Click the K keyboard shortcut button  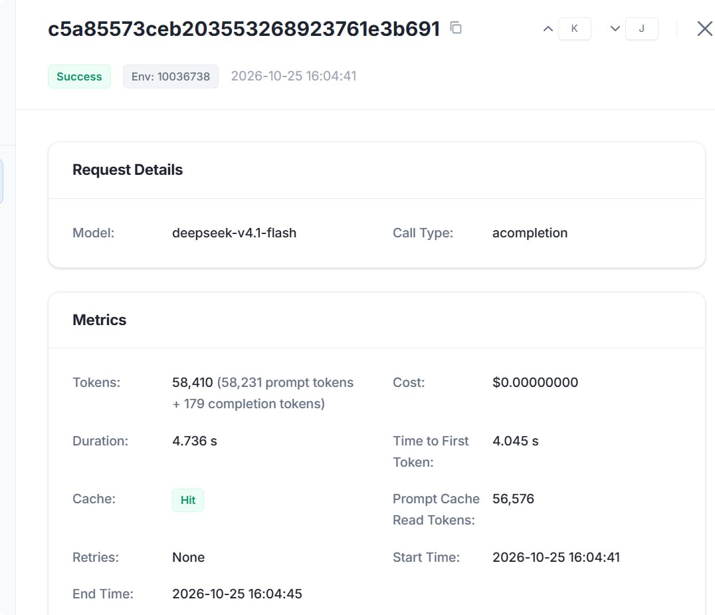[575, 29]
